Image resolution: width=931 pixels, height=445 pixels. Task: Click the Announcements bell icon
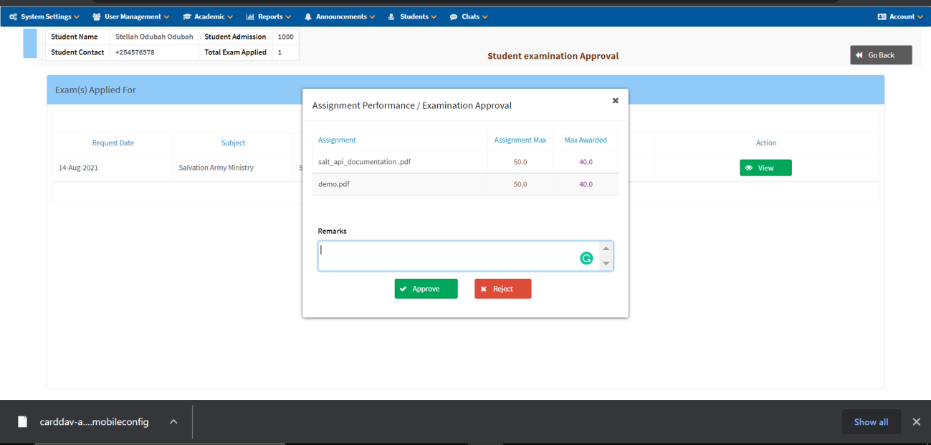tap(308, 16)
